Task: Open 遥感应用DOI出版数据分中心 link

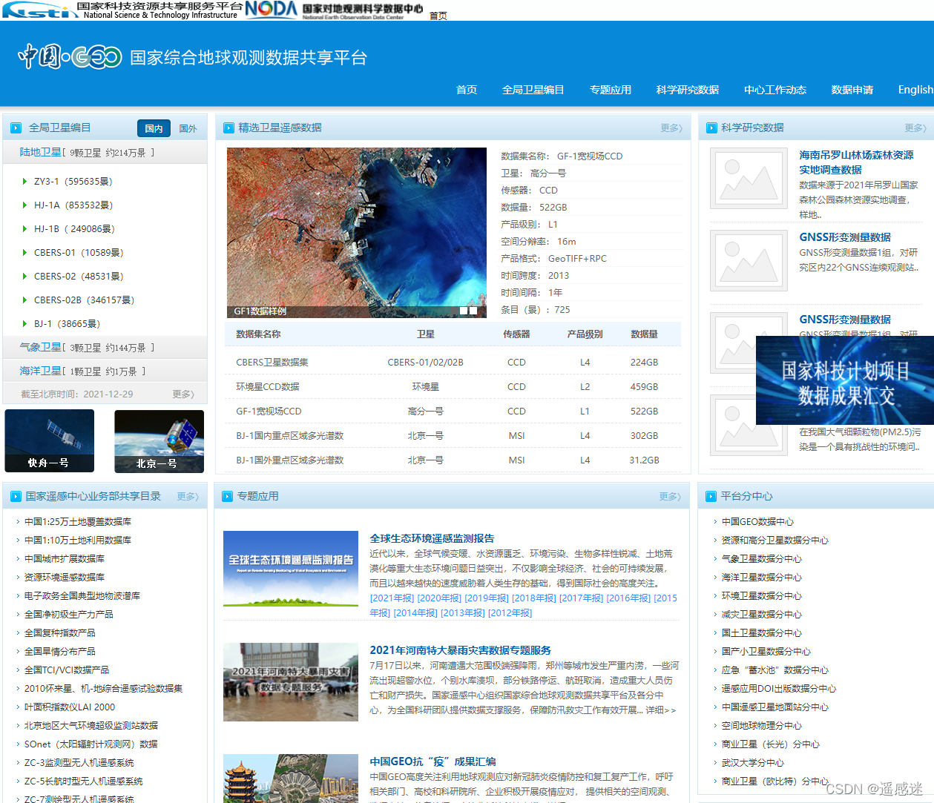Action: pyautogui.click(x=779, y=689)
